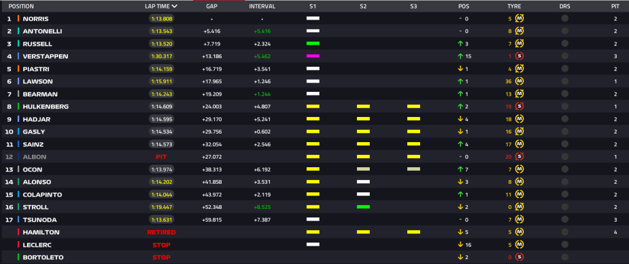Select driver Norris in first place

[x=36, y=19]
